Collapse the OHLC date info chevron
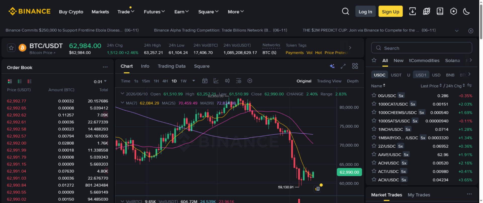 (123, 94)
